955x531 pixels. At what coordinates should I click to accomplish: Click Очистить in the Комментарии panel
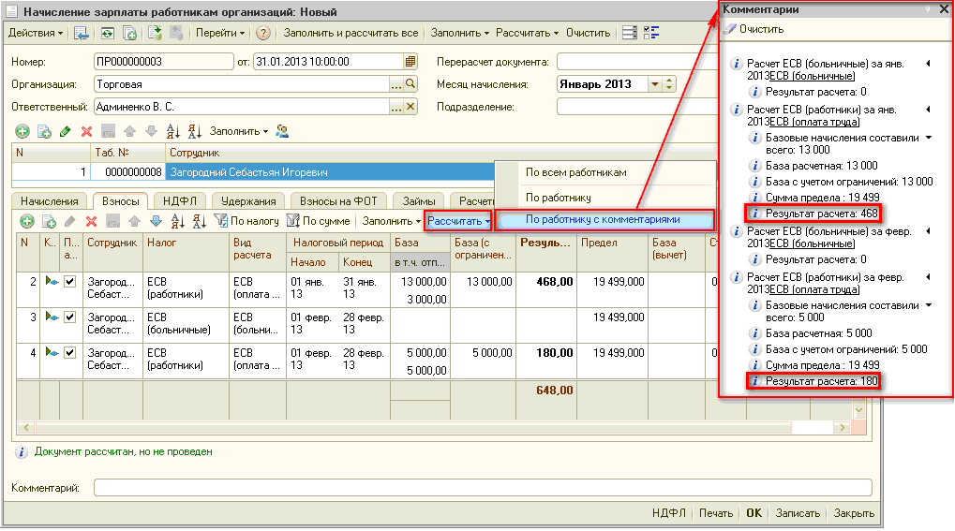[754, 29]
